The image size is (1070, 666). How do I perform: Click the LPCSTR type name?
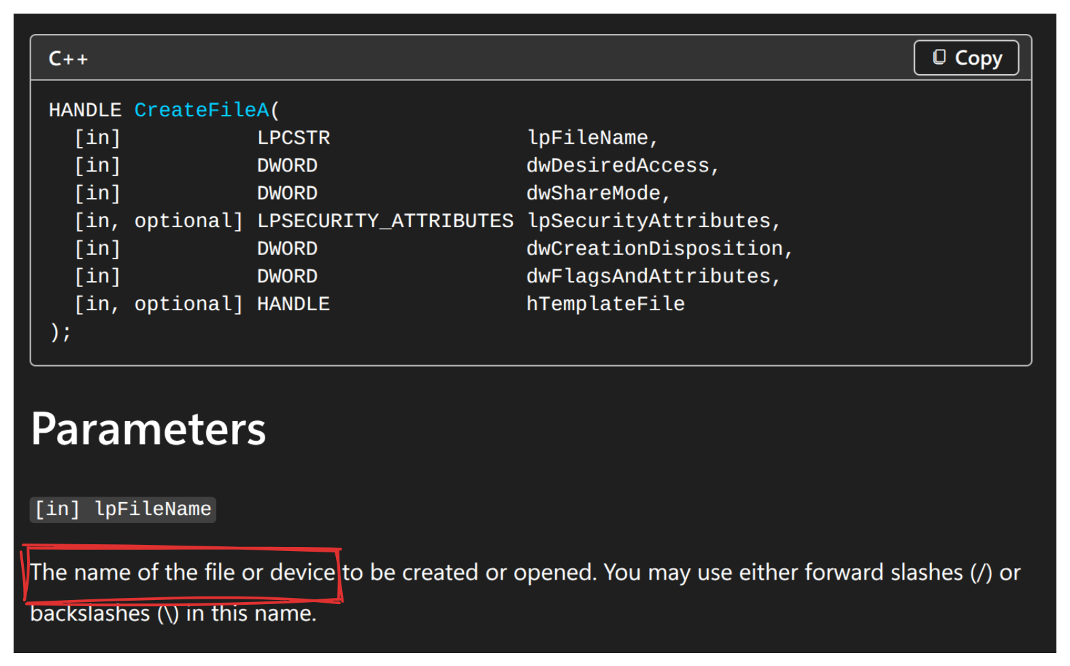click(x=294, y=138)
